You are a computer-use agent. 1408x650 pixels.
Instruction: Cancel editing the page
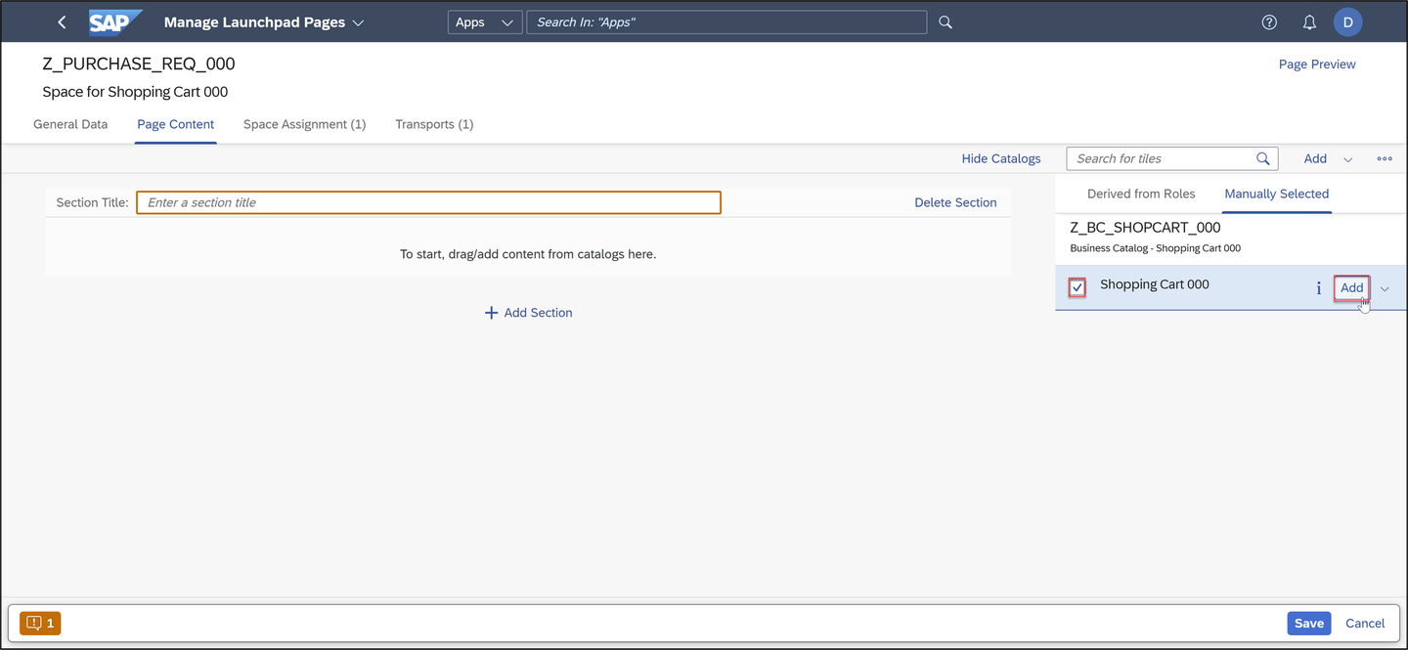pos(1365,623)
